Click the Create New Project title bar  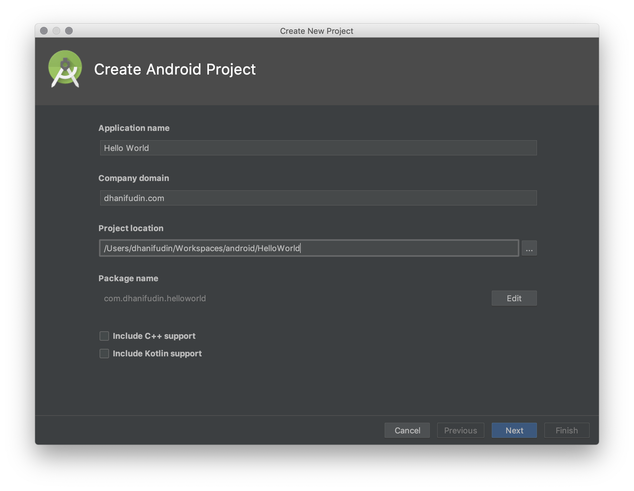click(316, 31)
